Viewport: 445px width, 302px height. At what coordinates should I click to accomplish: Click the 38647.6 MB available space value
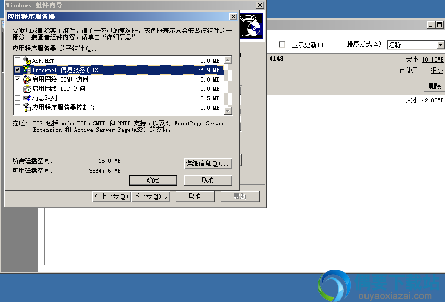(x=105, y=171)
